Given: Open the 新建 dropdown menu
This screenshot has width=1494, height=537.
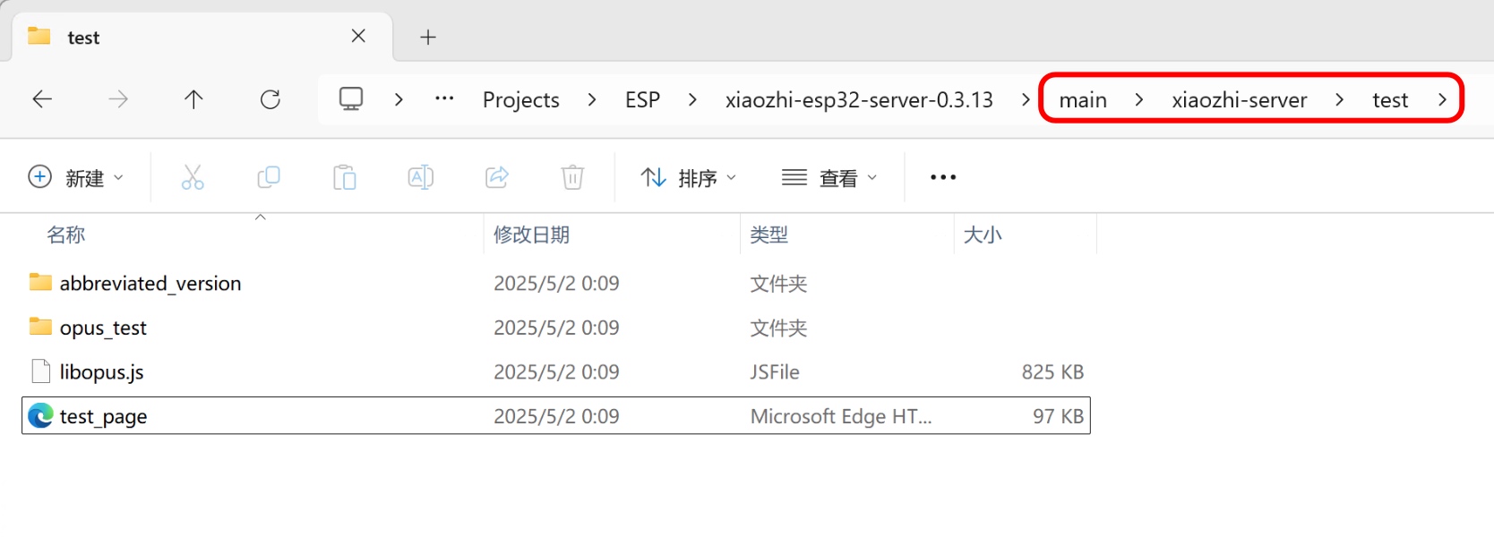Looking at the screenshot, I should pos(76,177).
